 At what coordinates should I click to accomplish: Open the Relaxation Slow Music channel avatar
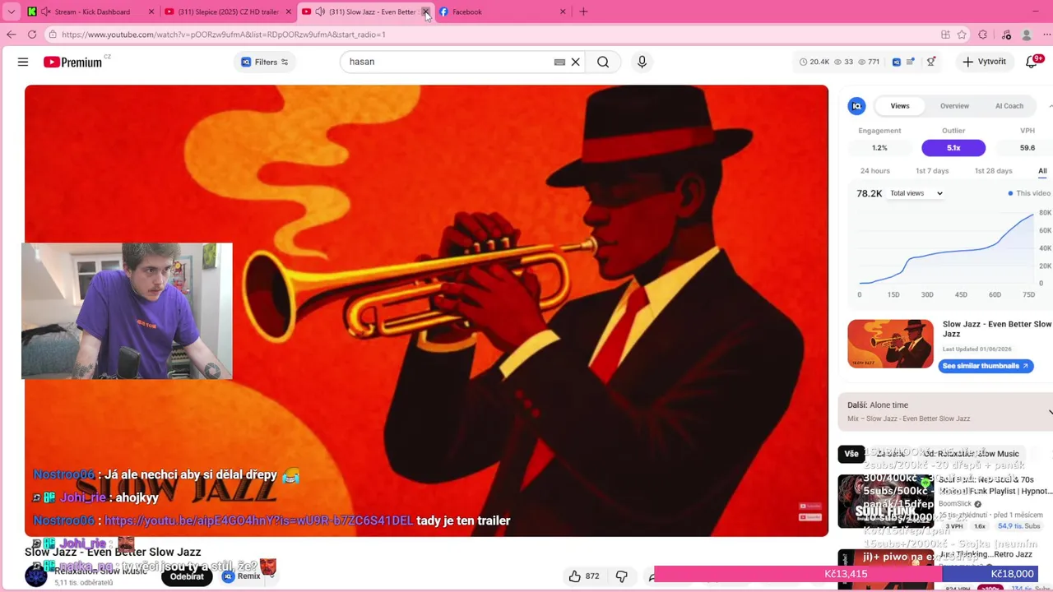click(36, 576)
